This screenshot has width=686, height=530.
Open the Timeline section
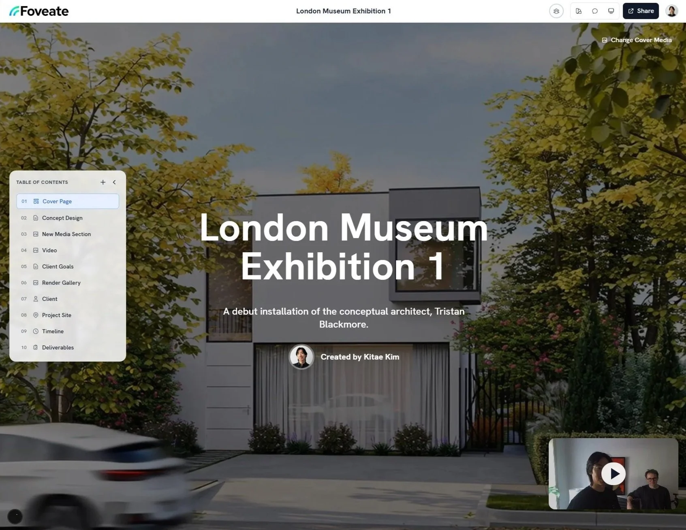tap(68, 331)
